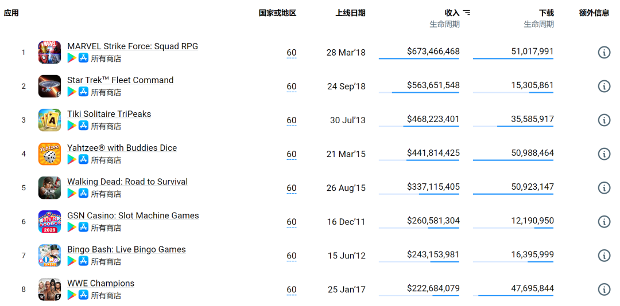Click the revenue sort icon in header
The image size is (620, 306).
click(x=467, y=13)
